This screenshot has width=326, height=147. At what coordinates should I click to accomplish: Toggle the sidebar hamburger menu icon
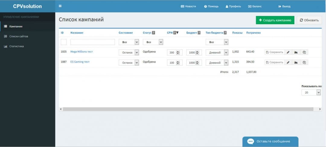[60, 6]
